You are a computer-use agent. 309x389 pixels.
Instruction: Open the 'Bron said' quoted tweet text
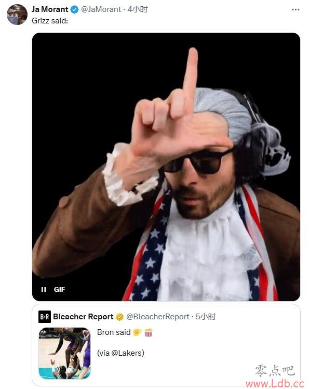tap(114, 332)
